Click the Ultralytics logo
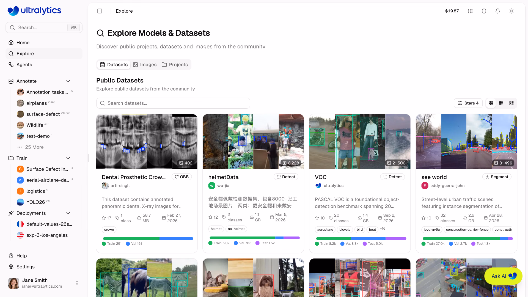This screenshot has height=297, width=528. 34,11
